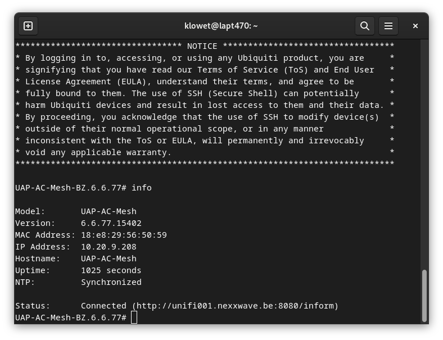443x340 pixels.
Task: Place cursor at the last shell prompt
Action: [134, 318]
